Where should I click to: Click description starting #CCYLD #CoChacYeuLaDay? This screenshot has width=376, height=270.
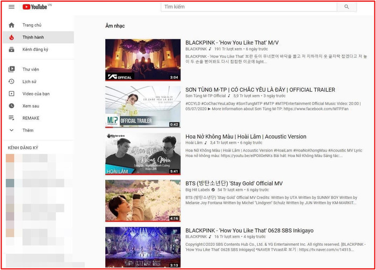(x=273, y=106)
